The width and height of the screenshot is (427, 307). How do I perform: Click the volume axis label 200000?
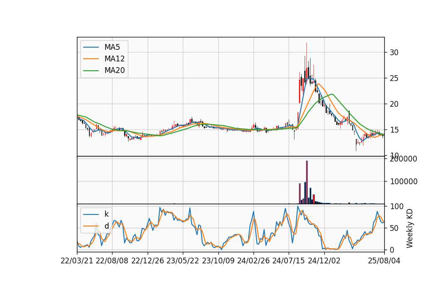[403, 159]
